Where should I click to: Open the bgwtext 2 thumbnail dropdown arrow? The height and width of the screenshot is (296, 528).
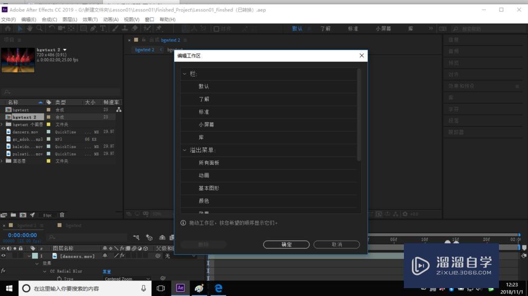click(x=65, y=50)
